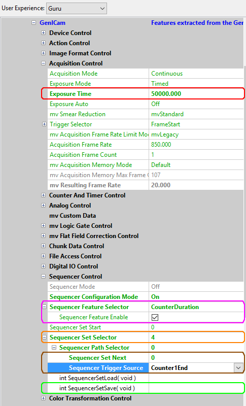Screen dimensions: 246x406
Task: Expand the Action Control category
Action: (44, 43)
